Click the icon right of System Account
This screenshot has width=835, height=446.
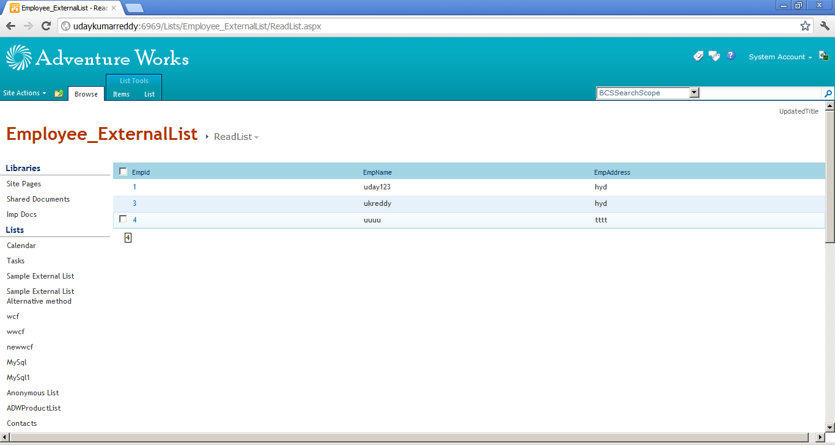pos(823,56)
